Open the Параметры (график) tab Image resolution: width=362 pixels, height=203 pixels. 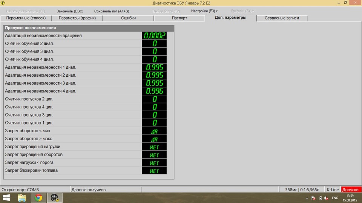(x=77, y=18)
